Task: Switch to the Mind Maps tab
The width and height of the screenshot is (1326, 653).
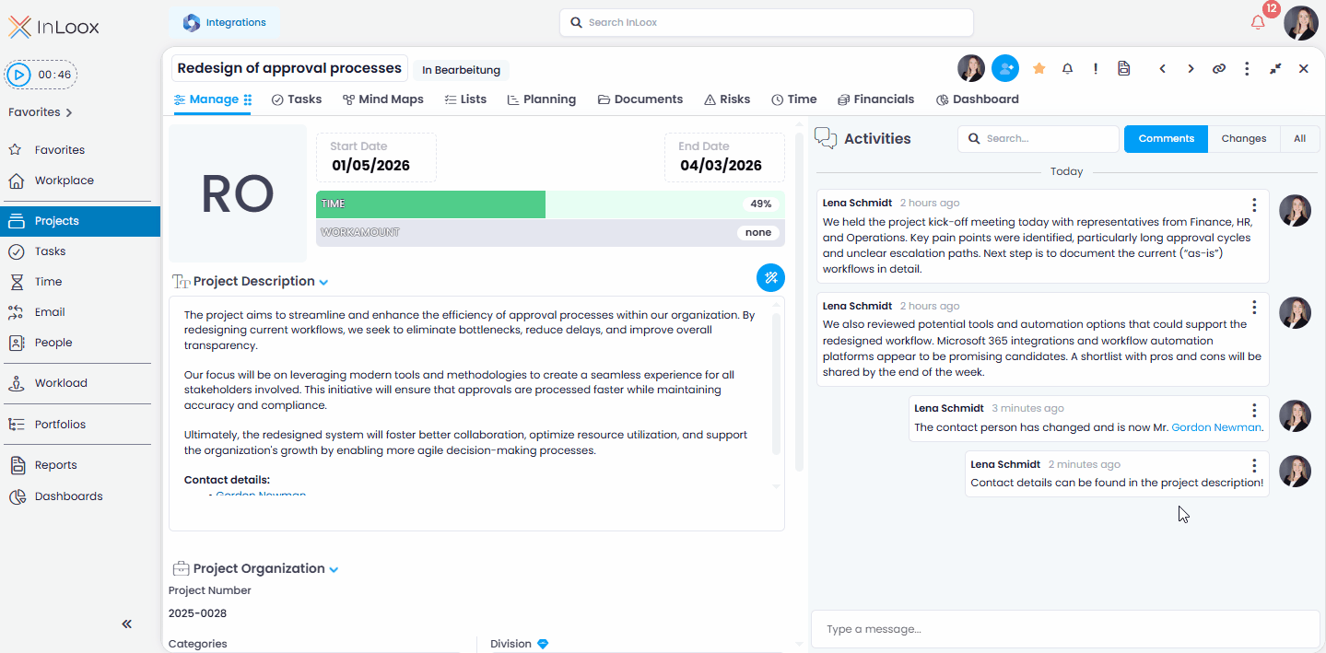Action: tap(382, 99)
